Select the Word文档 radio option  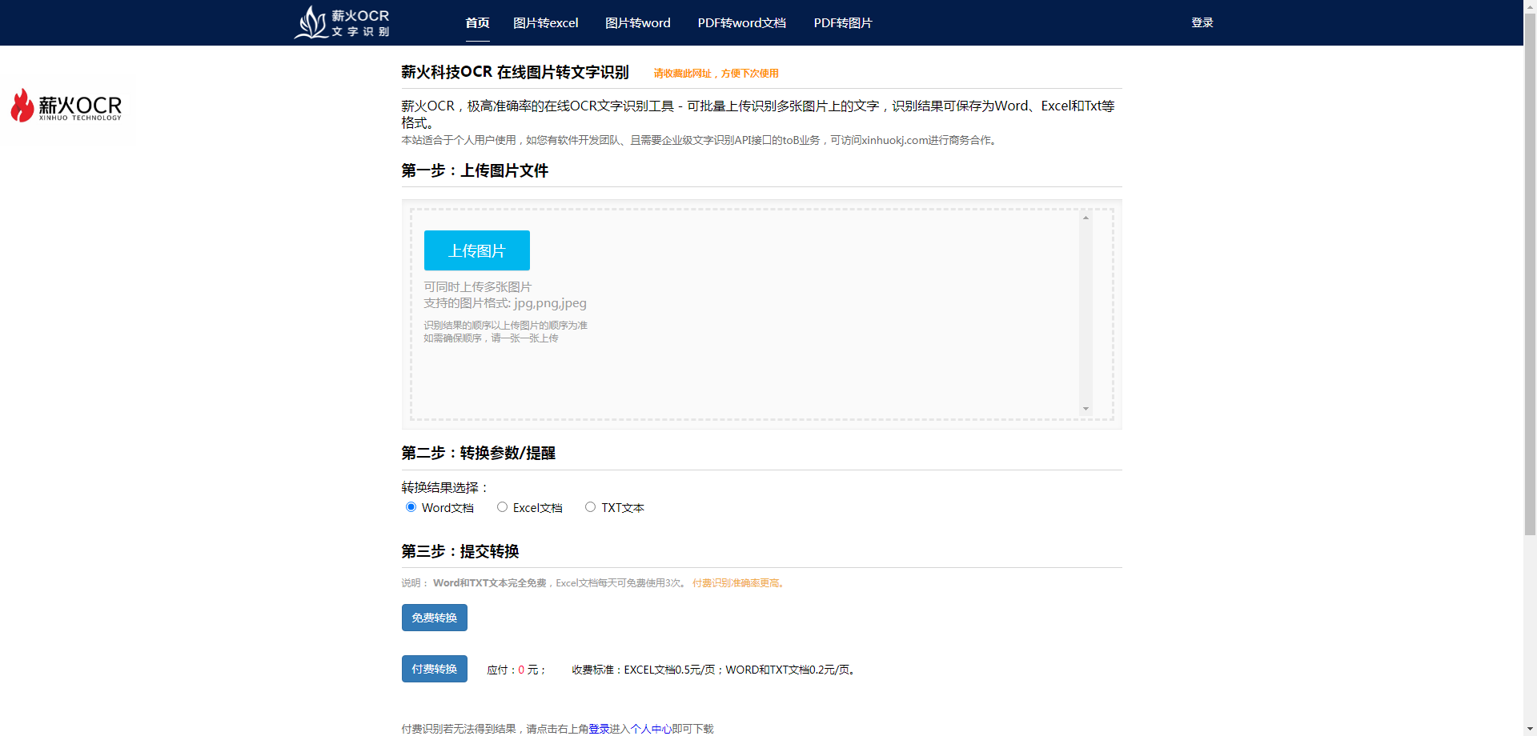[411, 507]
